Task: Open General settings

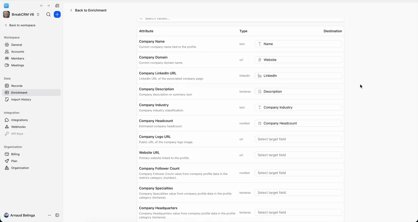Action: (x=31, y=45)
